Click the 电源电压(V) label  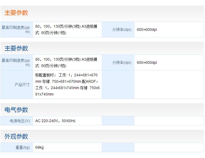pos(20,121)
